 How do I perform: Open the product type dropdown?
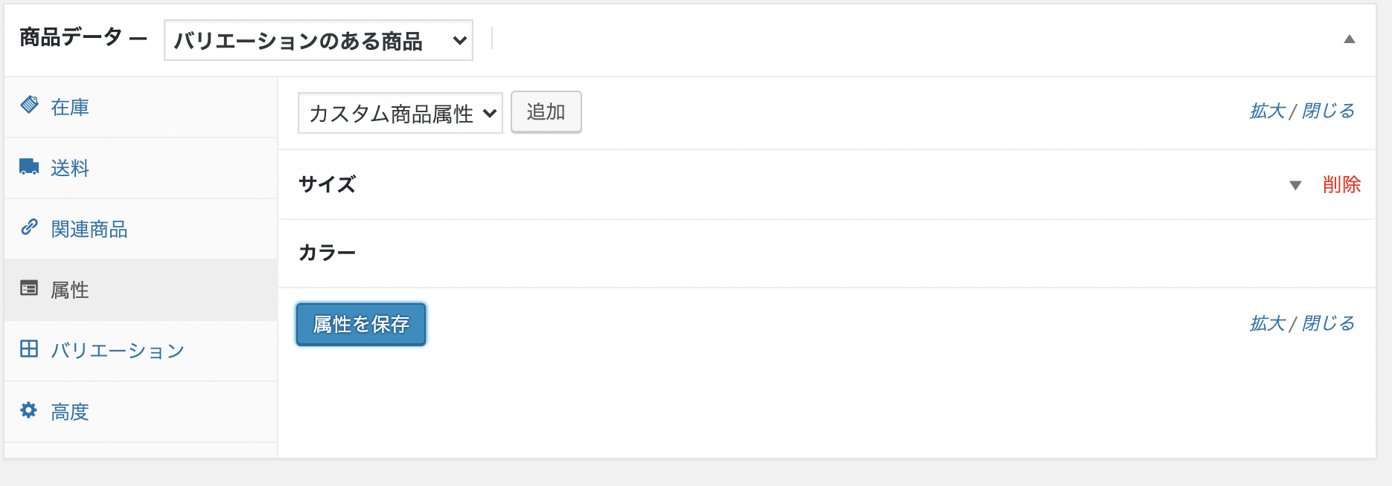pyautogui.click(x=318, y=40)
